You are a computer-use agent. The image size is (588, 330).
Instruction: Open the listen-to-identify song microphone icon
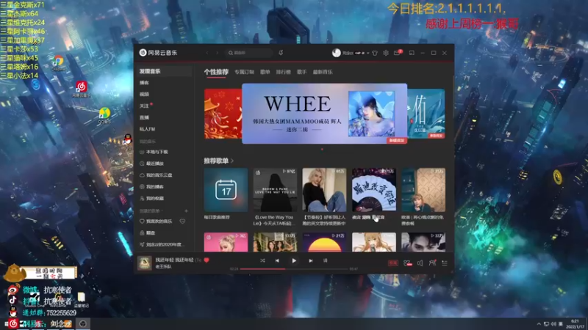[281, 53]
